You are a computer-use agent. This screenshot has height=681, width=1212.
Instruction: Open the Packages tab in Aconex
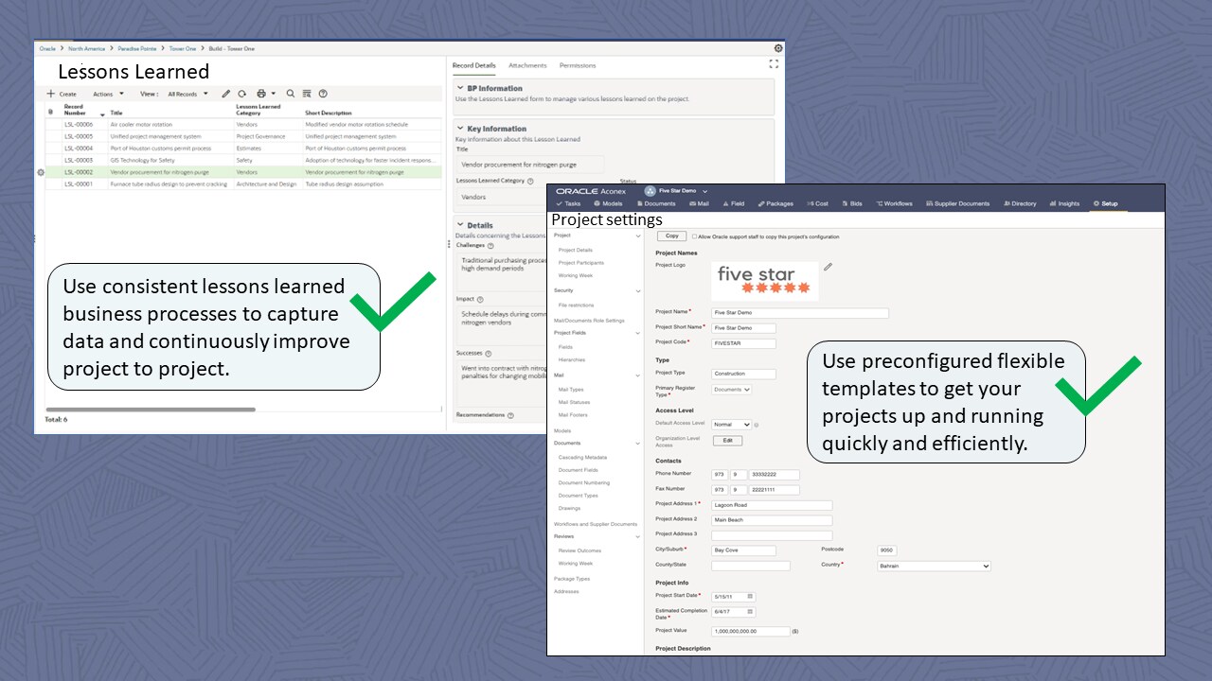click(x=775, y=203)
